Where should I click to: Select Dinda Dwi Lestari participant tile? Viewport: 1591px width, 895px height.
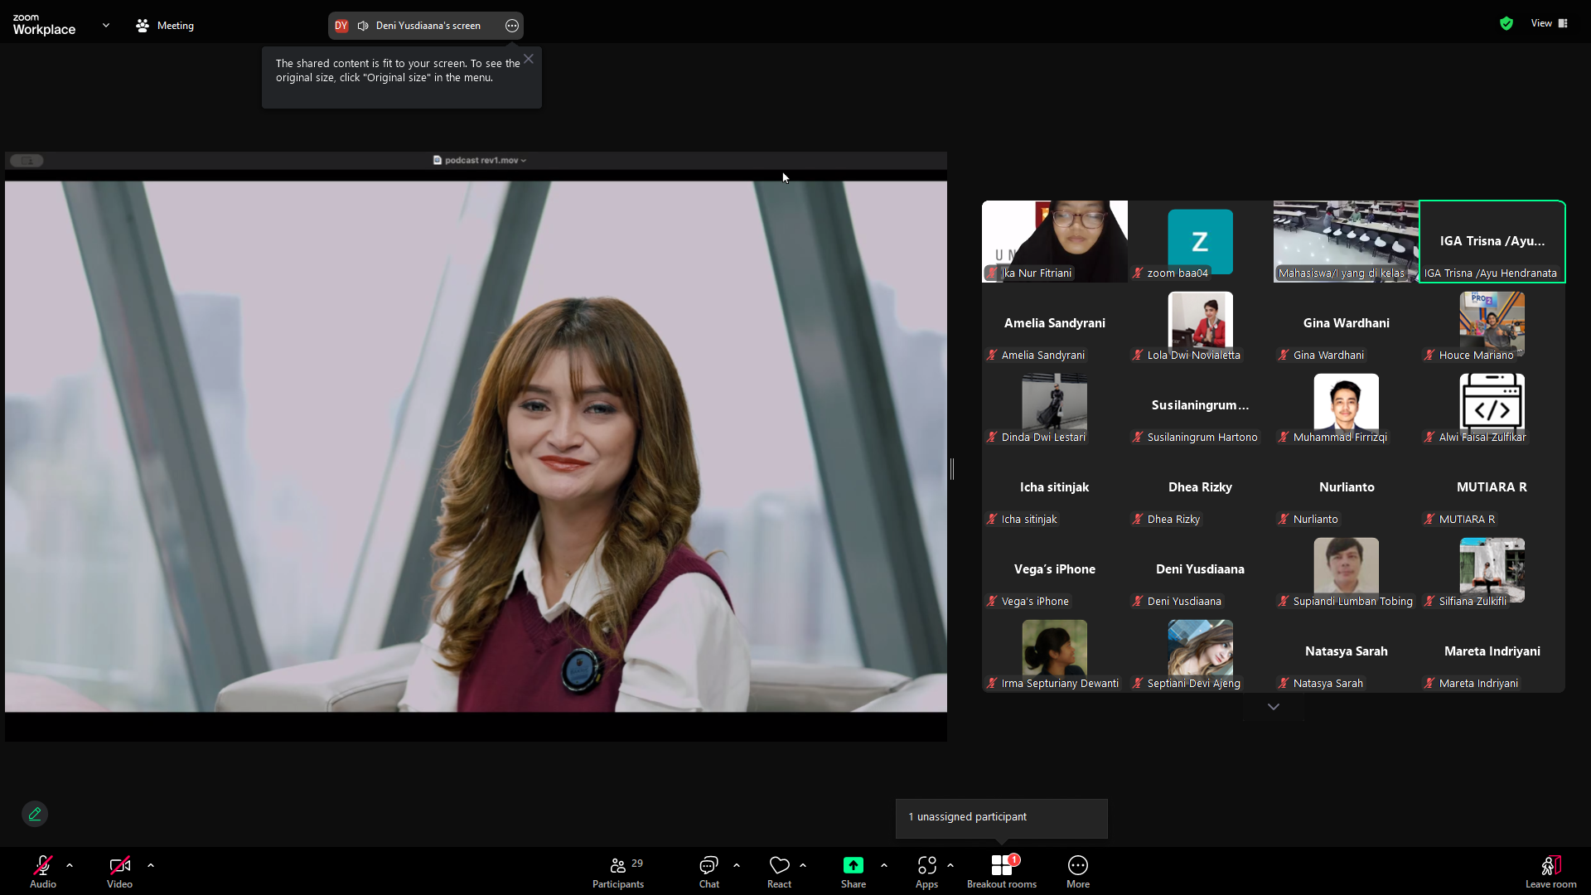[1055, 405]
